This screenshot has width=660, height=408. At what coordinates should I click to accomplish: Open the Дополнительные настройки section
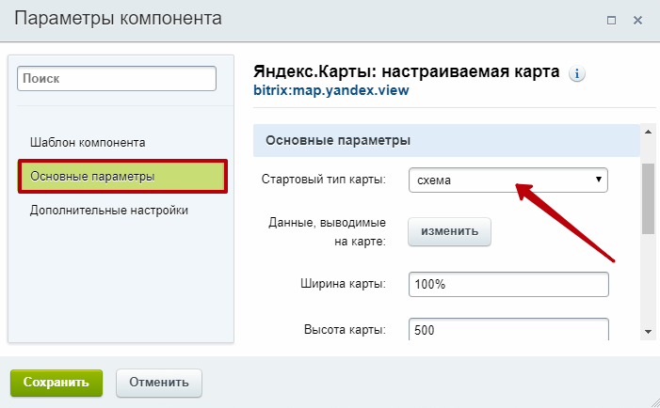click(108, 210)
